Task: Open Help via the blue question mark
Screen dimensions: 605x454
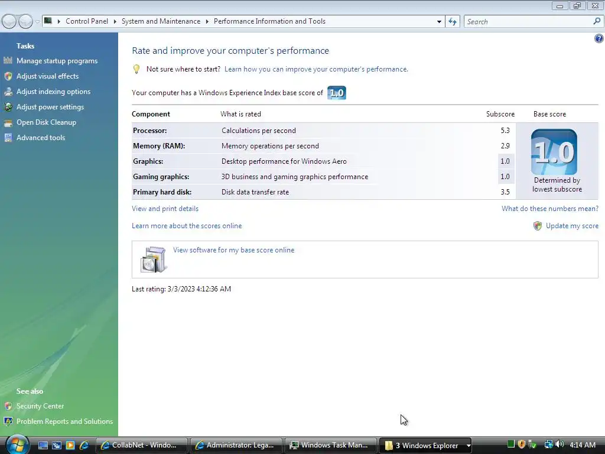Action: click(599, 38)
